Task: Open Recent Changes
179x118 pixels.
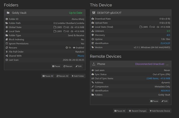Action: point(137,111)
